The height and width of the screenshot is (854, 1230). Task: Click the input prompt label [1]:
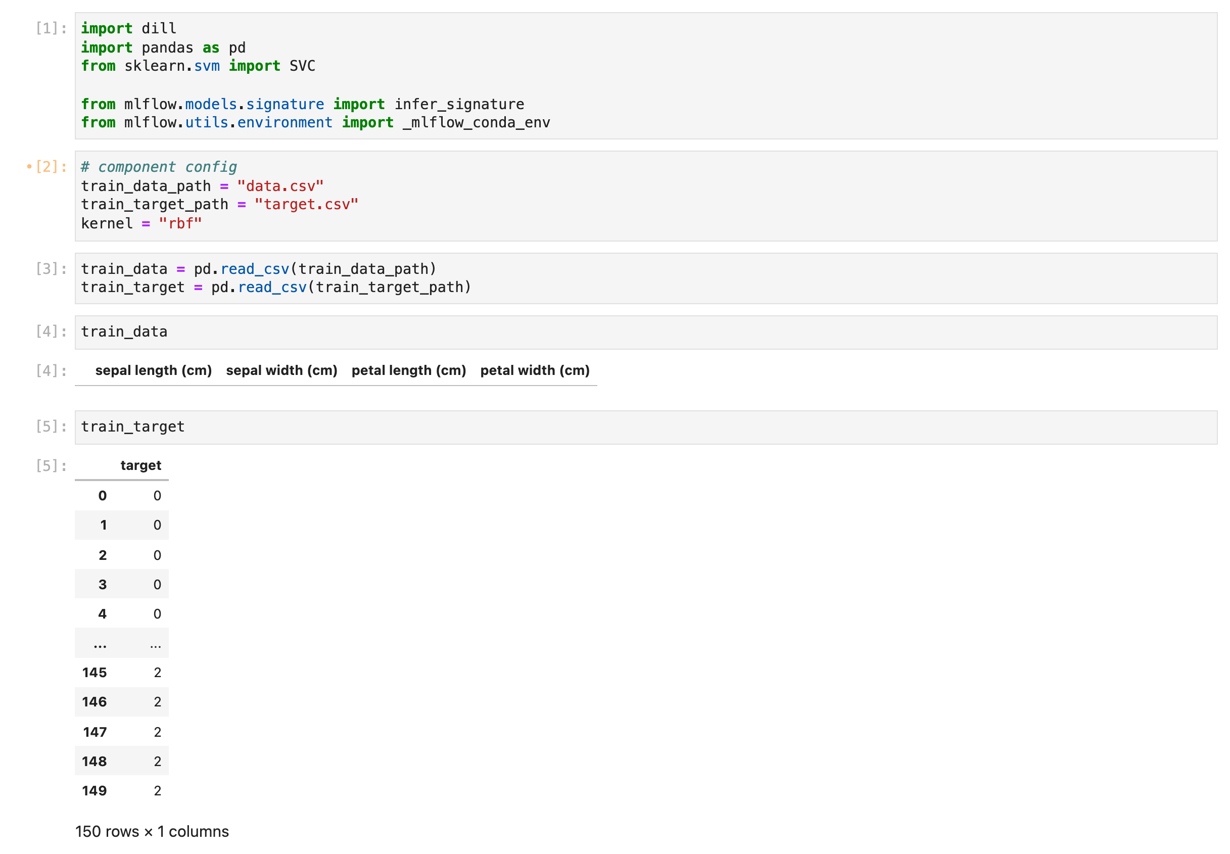click(52, 28)
